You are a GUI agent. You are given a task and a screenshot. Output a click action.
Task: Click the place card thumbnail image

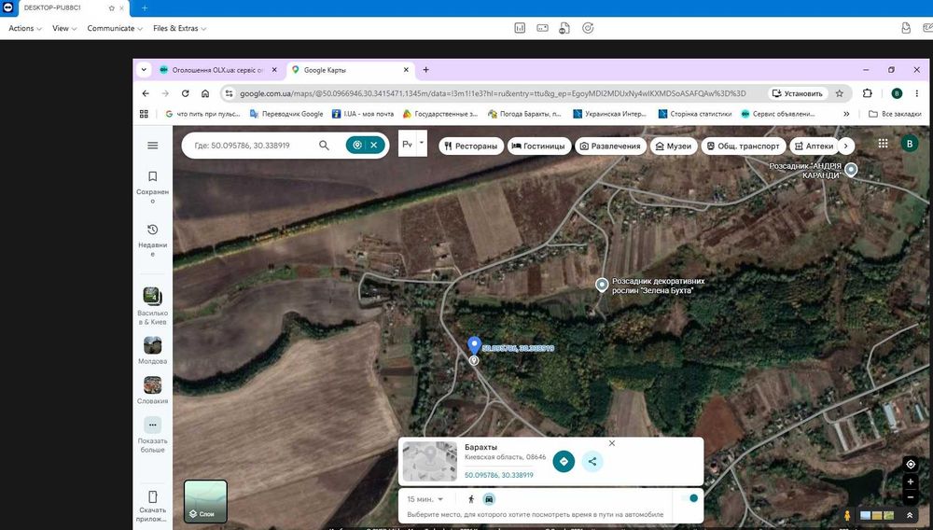pyautogui.click(x=429, y=461)
